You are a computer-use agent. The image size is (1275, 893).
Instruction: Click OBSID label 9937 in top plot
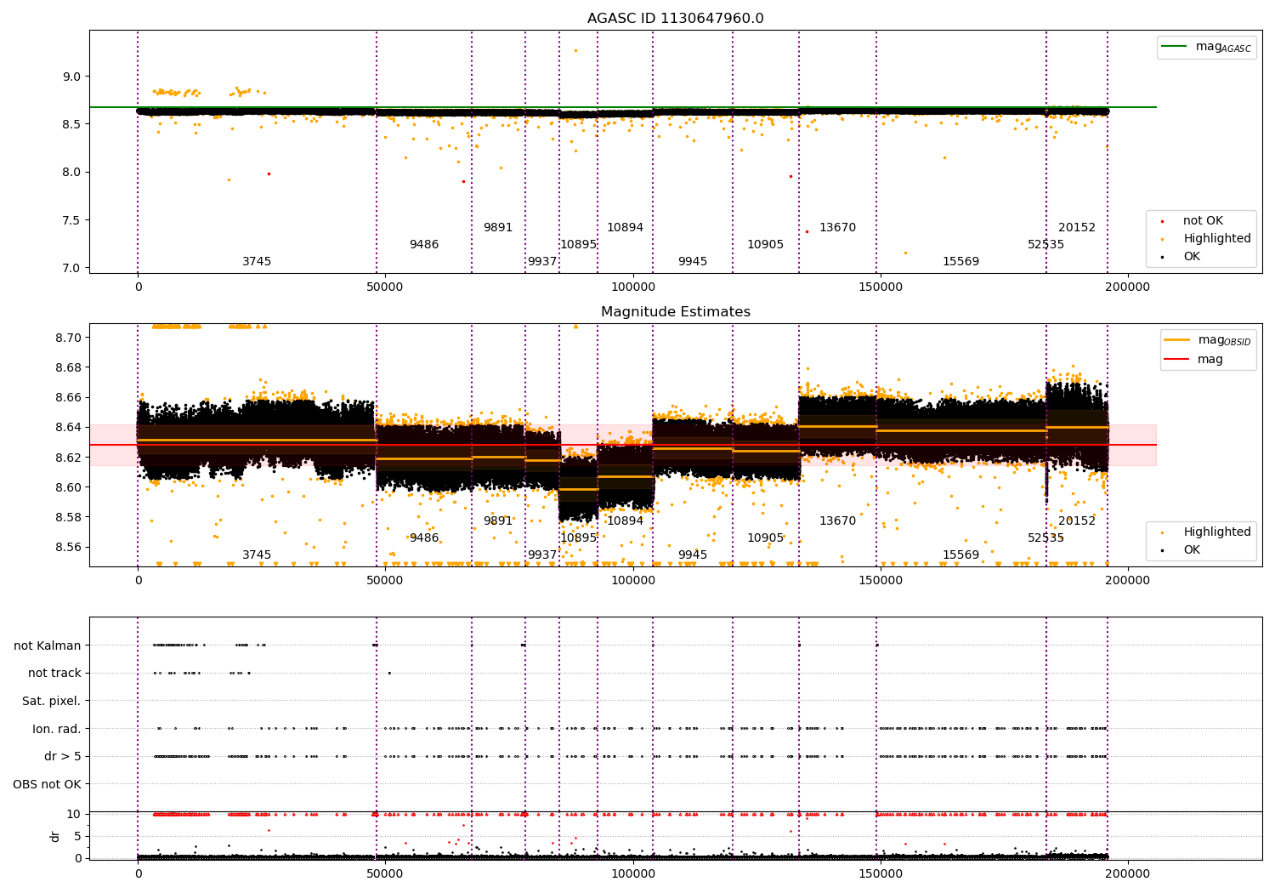[x=542, y=262]
